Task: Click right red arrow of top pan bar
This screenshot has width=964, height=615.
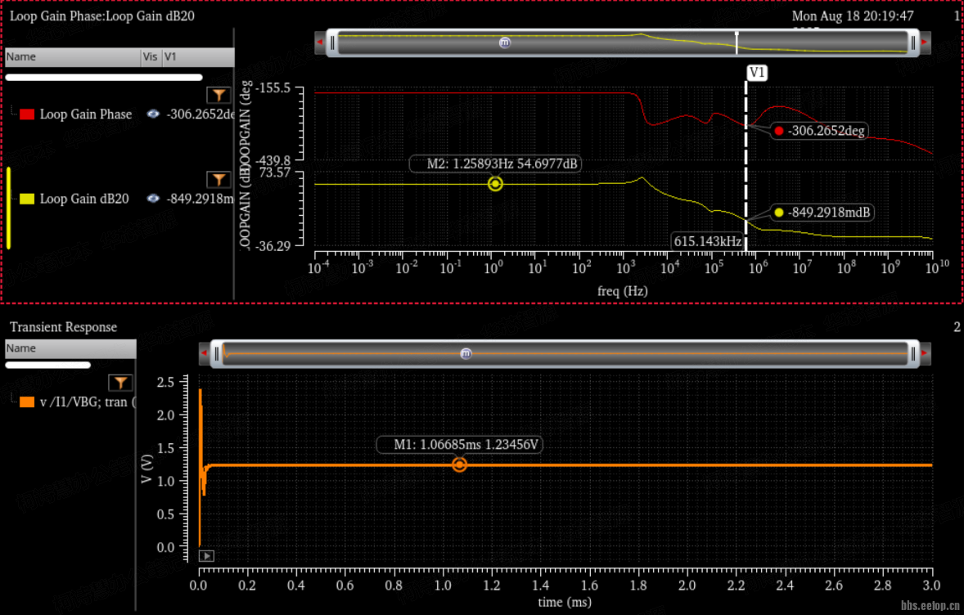Action: point(924,43)
